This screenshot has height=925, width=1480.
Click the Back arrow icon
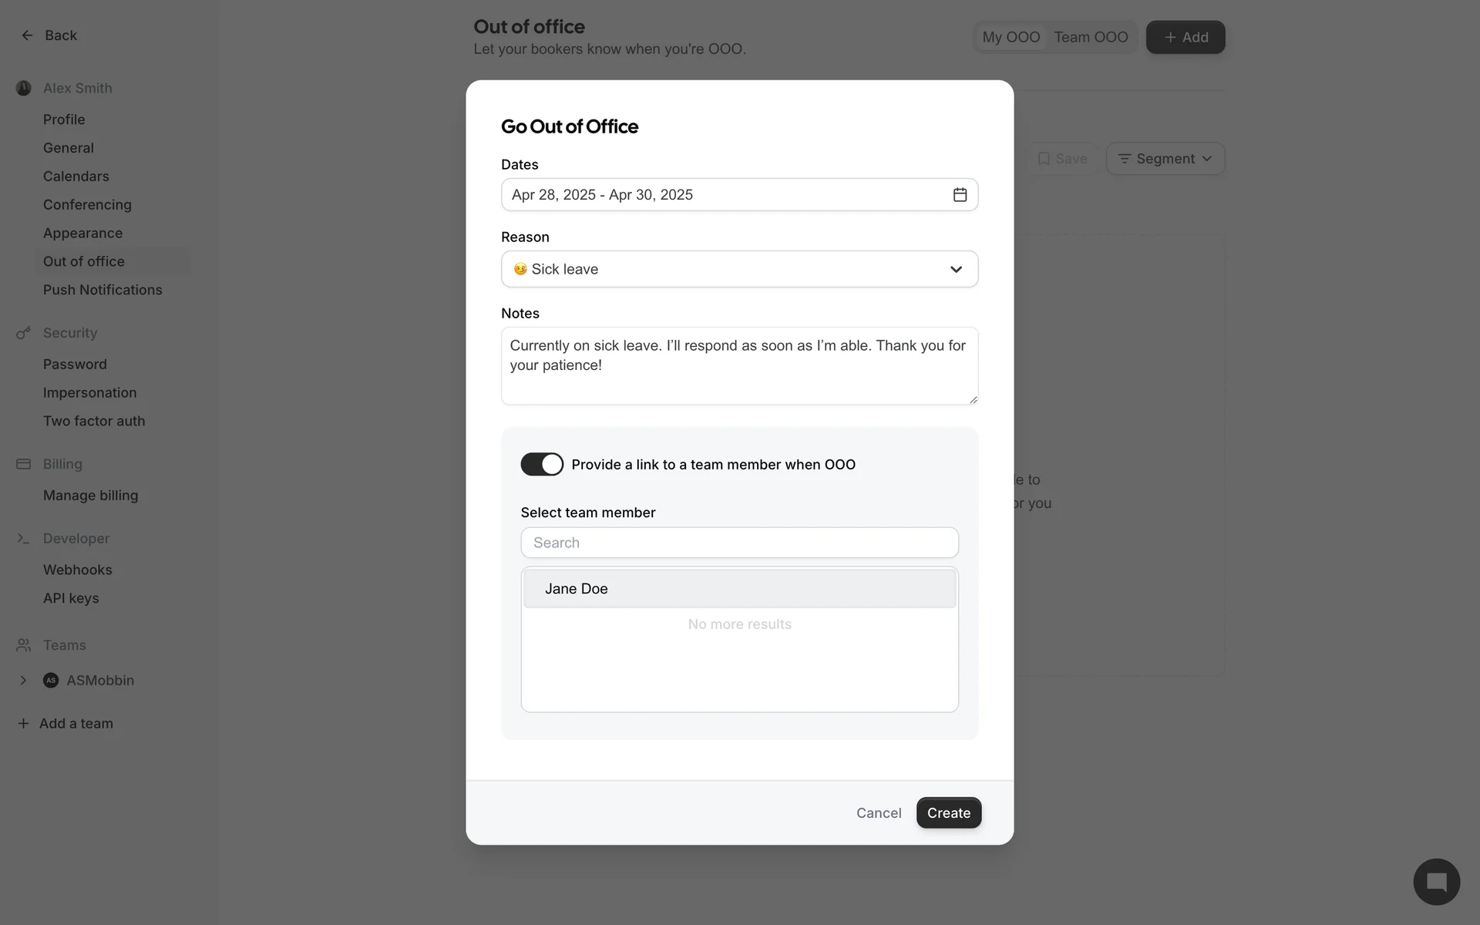(x=27, y=35)
